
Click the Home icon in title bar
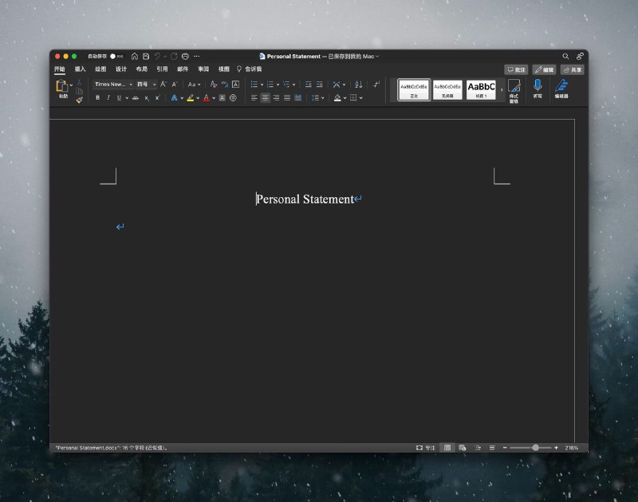click(x=135, y=57)
